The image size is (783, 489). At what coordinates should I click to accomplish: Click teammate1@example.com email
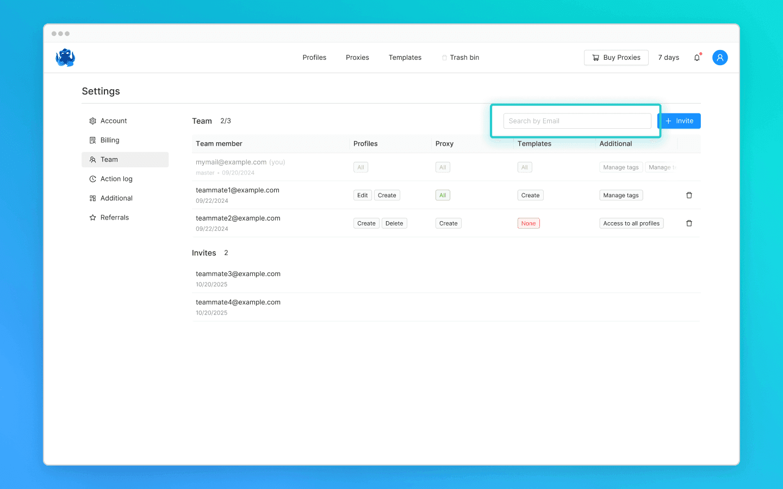238,190
